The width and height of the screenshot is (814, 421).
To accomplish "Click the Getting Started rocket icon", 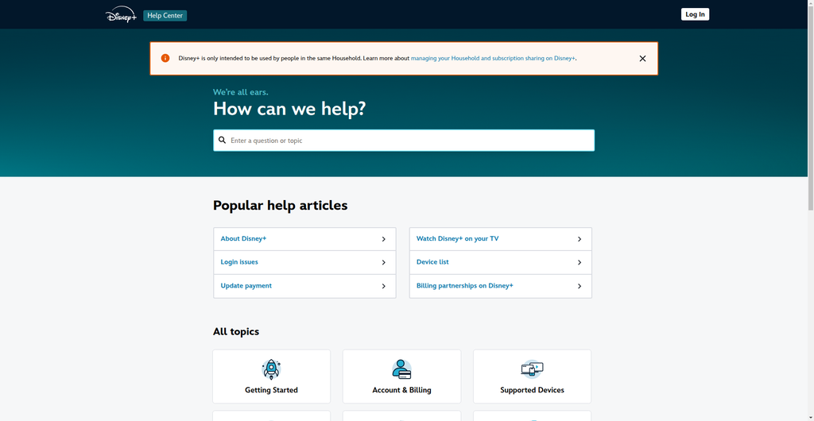I will [271, 369].
